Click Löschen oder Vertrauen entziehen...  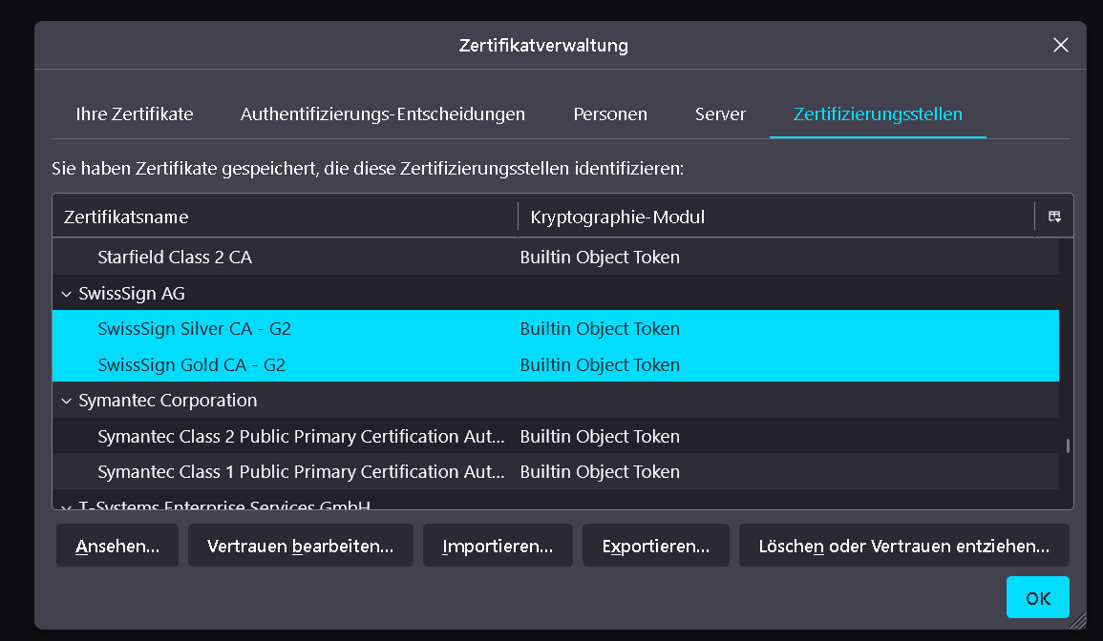(903, 546)
